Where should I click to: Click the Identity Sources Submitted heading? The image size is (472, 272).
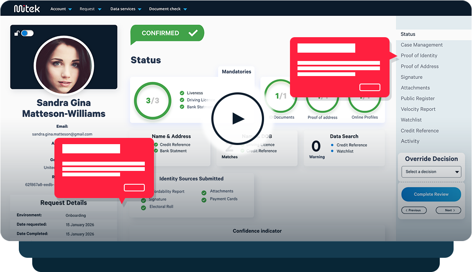pyautogui.click(x=192, y=179)
